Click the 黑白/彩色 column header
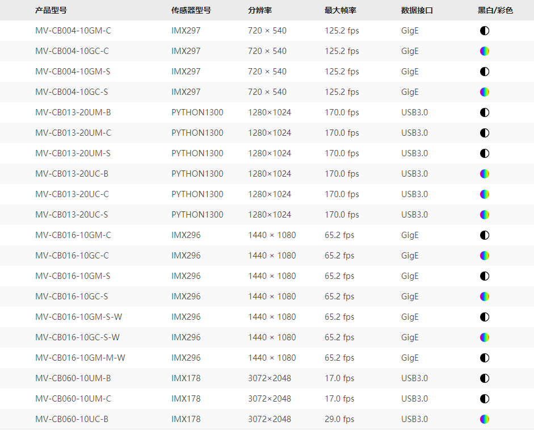Screen dimensions: 534x430 [x=495, y=10]
